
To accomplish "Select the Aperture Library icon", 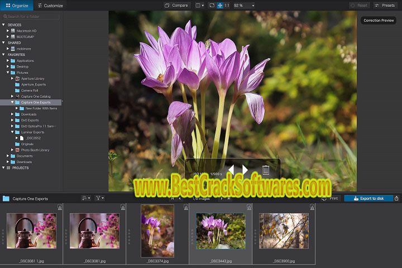I will [17, 79].
